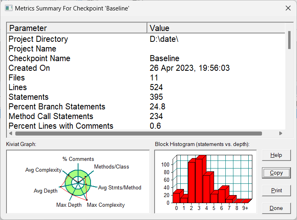
Task: Click the histogram bar for depth 4
Action: click(206, 189)
